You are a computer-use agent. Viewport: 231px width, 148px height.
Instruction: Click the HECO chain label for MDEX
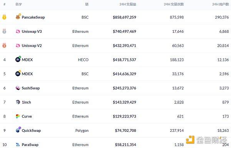[83, 60]
